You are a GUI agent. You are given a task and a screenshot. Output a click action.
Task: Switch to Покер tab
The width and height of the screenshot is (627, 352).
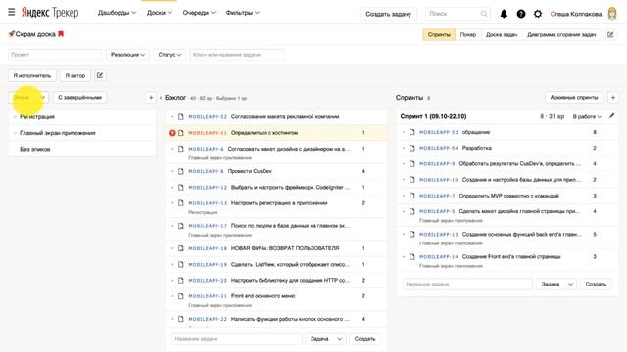click(468, 35)
